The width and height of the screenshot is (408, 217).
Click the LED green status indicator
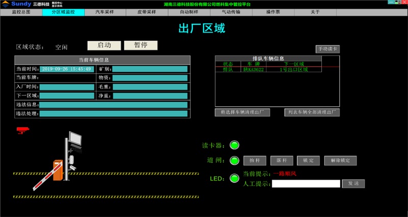234,178
